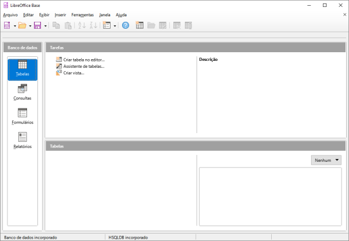The width and height of the screenshot is (349, 241).
Task: Expand the Save options dropdown arrow
Action: click(45, 26)
